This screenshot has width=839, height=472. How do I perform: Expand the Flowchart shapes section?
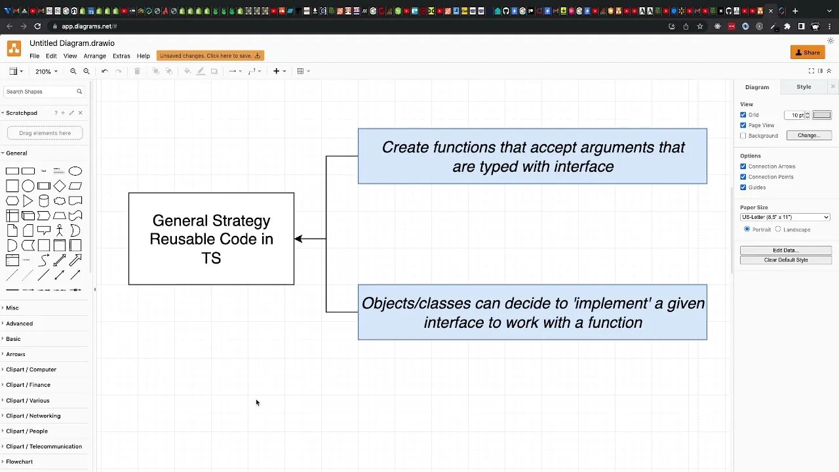45,462
